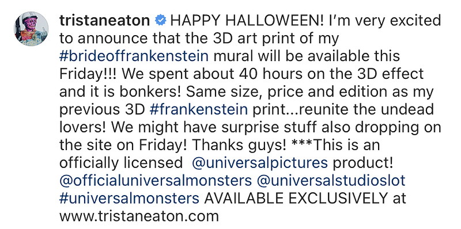Open tristaneaton's profile picture avatar
This screenshot has width=461, height=229.
coord(31,29)
